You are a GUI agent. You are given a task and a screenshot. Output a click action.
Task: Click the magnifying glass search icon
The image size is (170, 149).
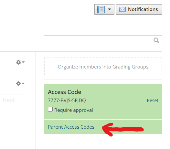pyautogui.click(x=156, y=40)
